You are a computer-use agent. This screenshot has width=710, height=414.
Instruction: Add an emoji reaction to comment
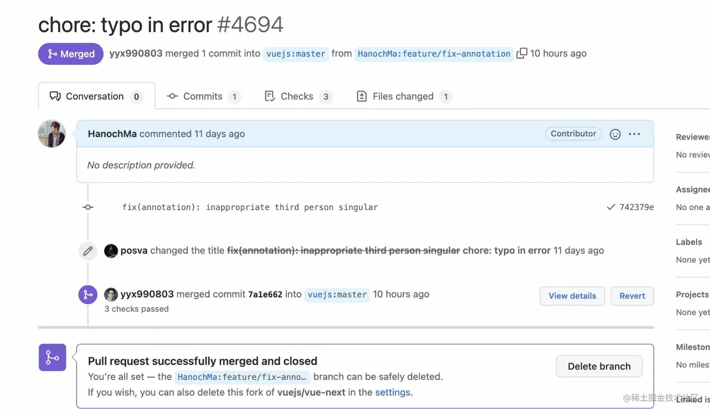(615, 134)
